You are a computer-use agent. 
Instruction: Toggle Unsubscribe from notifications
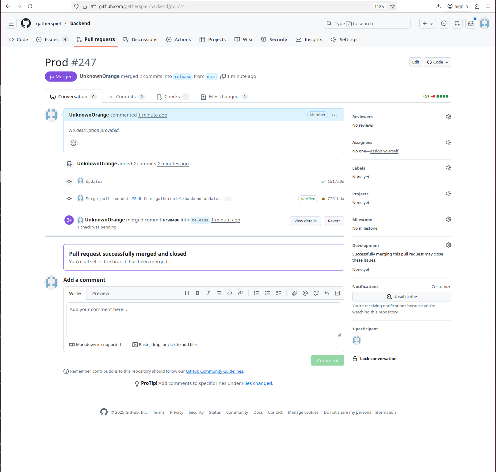tap(402, 297)
